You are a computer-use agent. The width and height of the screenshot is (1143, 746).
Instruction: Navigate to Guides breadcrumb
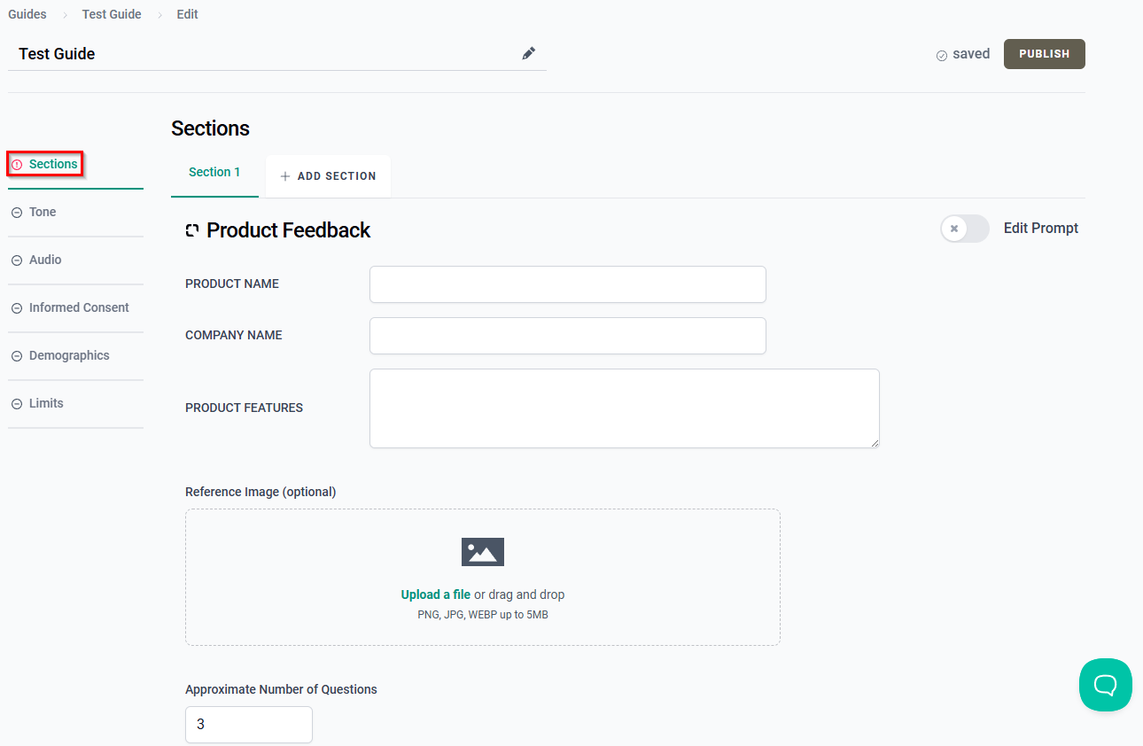(27, 14)
